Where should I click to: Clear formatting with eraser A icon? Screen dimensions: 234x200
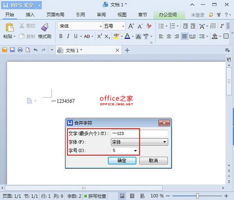[x=149, y=26]
